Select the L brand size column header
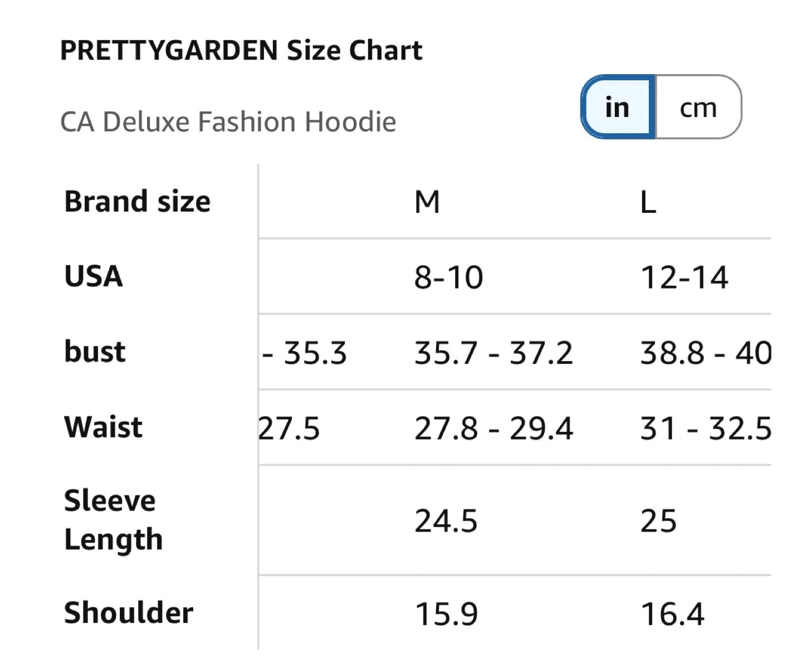The height and width of the screenshot is (672, 802). pyautogui.click(x=648, y=202)
